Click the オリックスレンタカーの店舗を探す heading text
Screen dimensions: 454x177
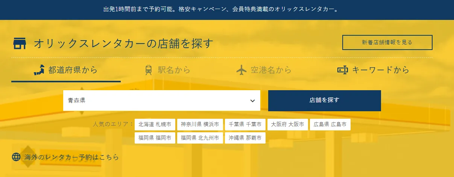click(124, 44)
